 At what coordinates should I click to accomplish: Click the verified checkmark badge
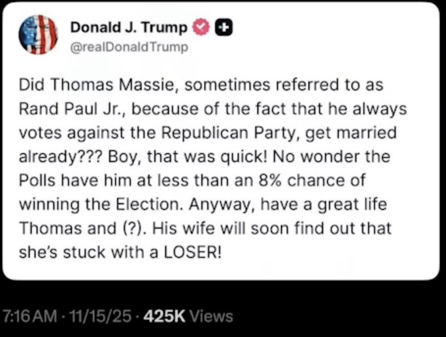coord(201,27)
